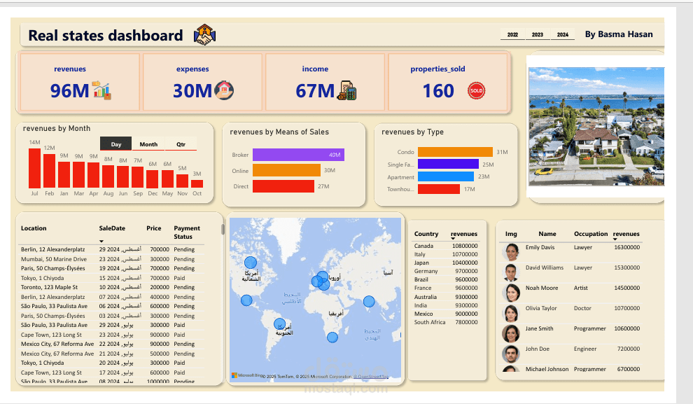Click the sales table vertical scrollbar
Image resolution: width=693 pixels, height=404 pixels.
tap(223, 230)
